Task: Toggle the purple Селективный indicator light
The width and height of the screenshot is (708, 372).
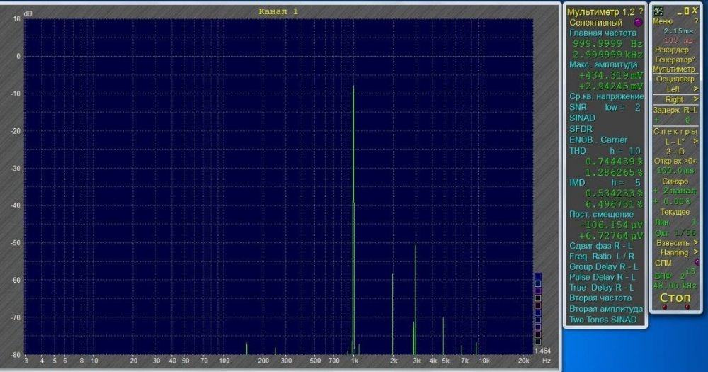Action: tap(638, 23)
